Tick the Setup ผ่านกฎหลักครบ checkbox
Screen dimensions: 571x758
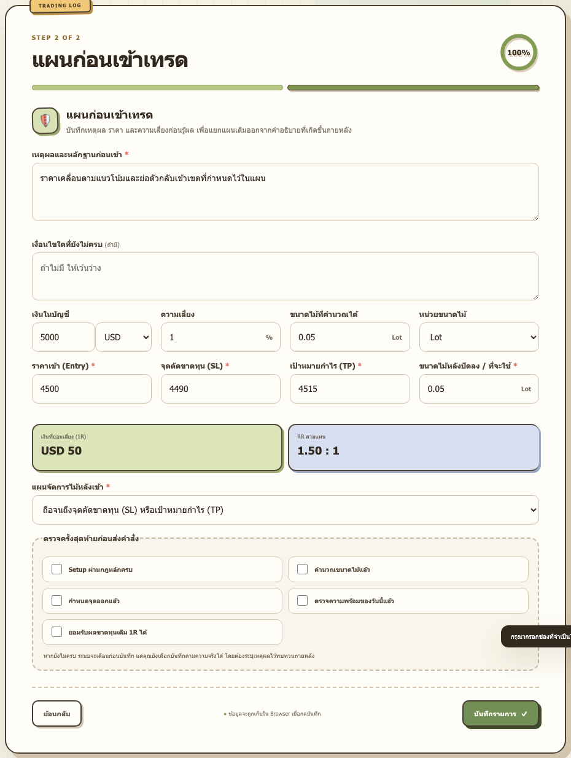coord(57,569)
